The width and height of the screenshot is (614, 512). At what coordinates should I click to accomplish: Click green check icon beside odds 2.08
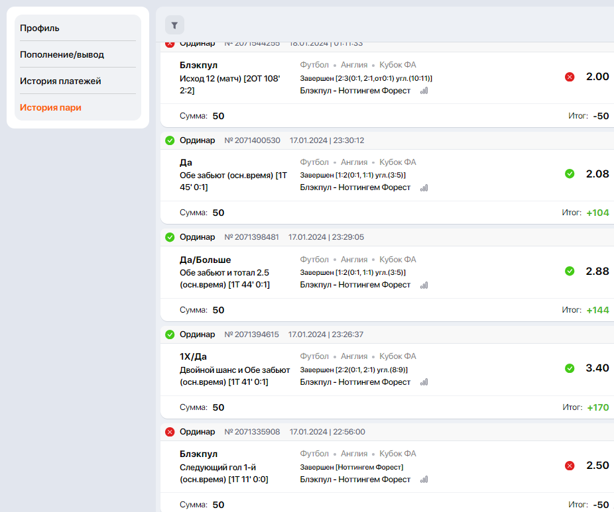(570, 174)
